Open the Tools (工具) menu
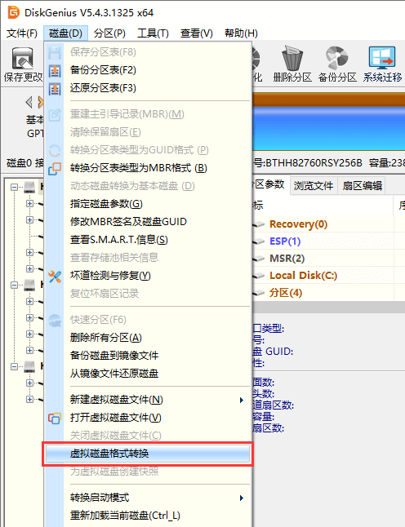 [153, 33]
